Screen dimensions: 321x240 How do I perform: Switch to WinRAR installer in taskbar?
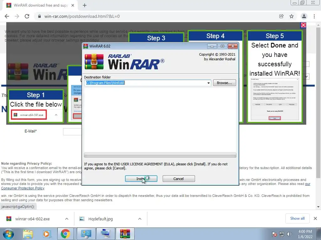[x=125, y=234]
